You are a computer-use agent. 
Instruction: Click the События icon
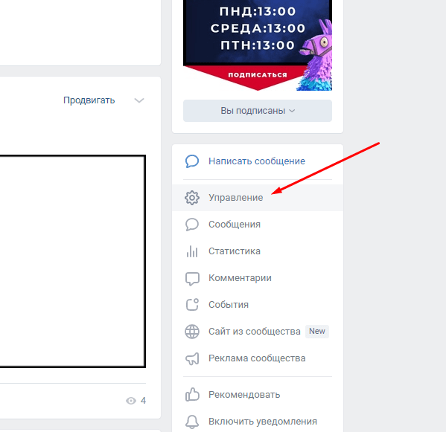coord(192,305)
